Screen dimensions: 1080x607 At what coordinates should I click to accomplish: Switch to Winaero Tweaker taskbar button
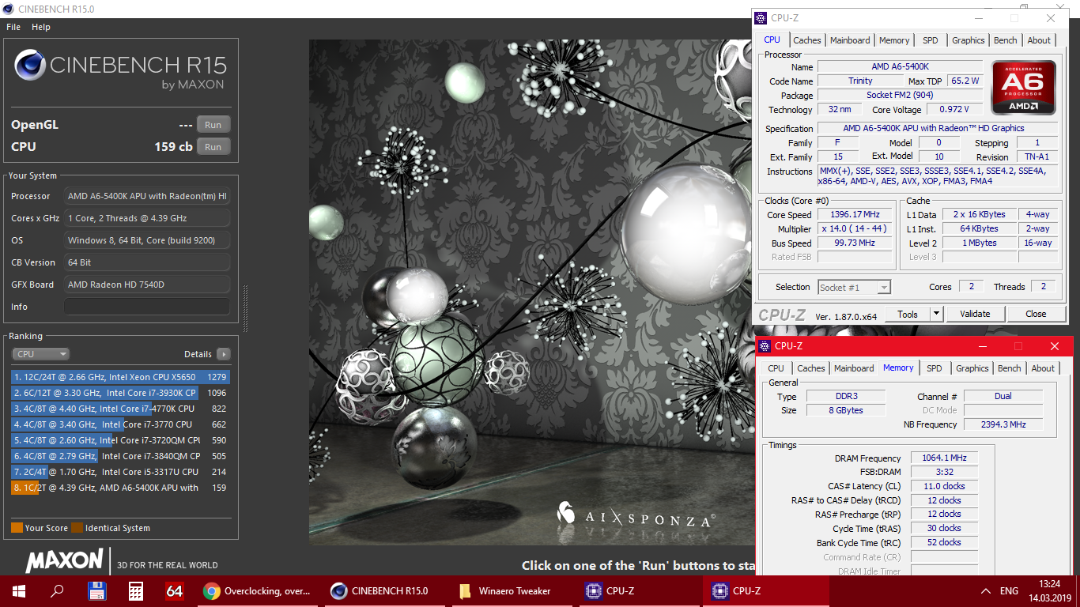tap(512, 590)
